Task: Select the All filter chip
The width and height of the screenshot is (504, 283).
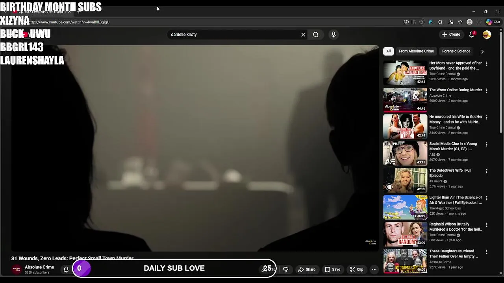Action: click(388, 51)
